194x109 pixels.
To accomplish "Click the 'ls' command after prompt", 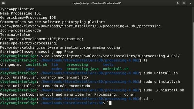I will pyautogui.click(x=145, y=60).
